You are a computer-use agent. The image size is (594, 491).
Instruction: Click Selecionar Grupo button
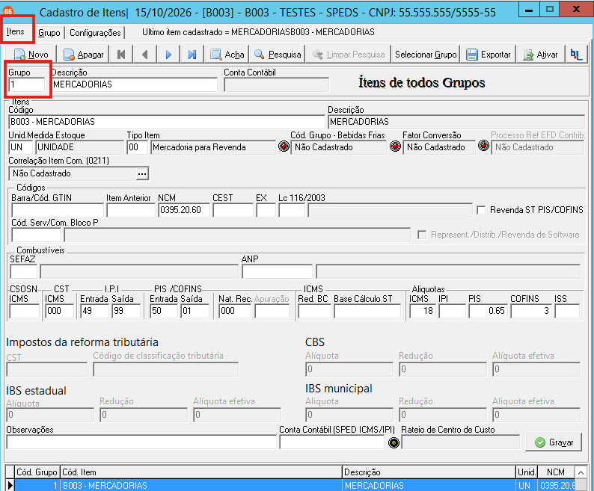426,55
